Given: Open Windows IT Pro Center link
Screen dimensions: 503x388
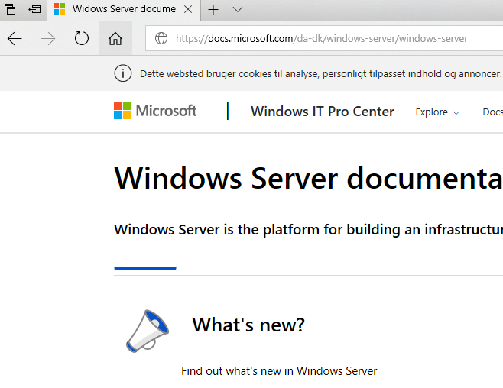Looking at the screenshot, I should (x=323, y=112).
